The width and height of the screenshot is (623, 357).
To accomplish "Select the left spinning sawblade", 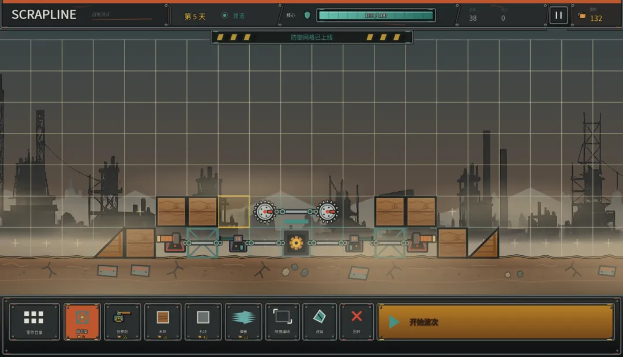I will pos(265,212).
